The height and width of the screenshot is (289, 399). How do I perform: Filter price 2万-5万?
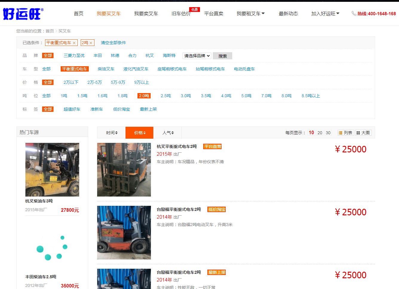[x=95, y=82]
